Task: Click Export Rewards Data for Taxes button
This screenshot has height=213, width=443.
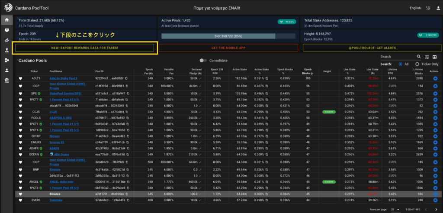Action: click(85, 48)
